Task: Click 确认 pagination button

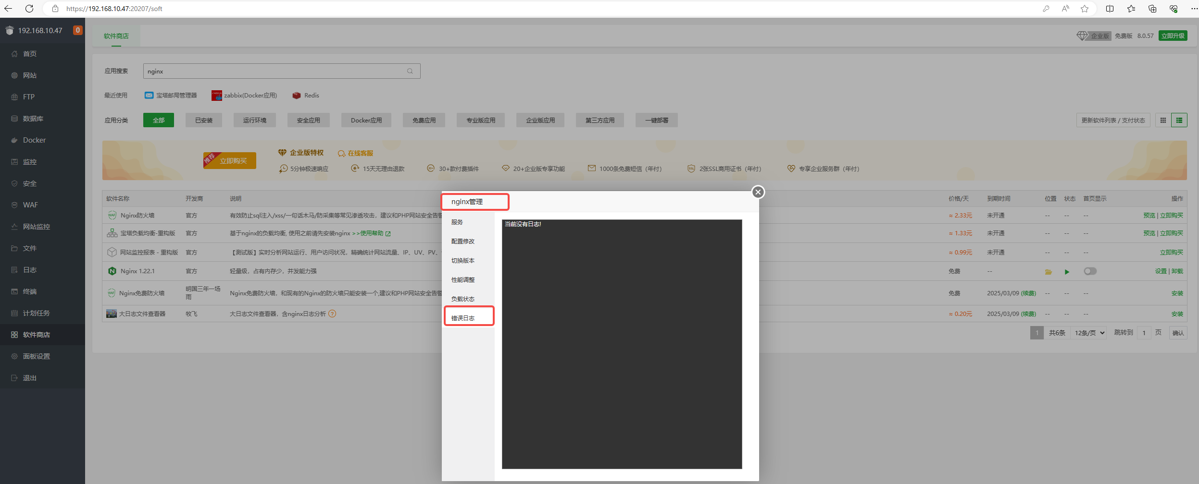Action: tap(1178, 333)
